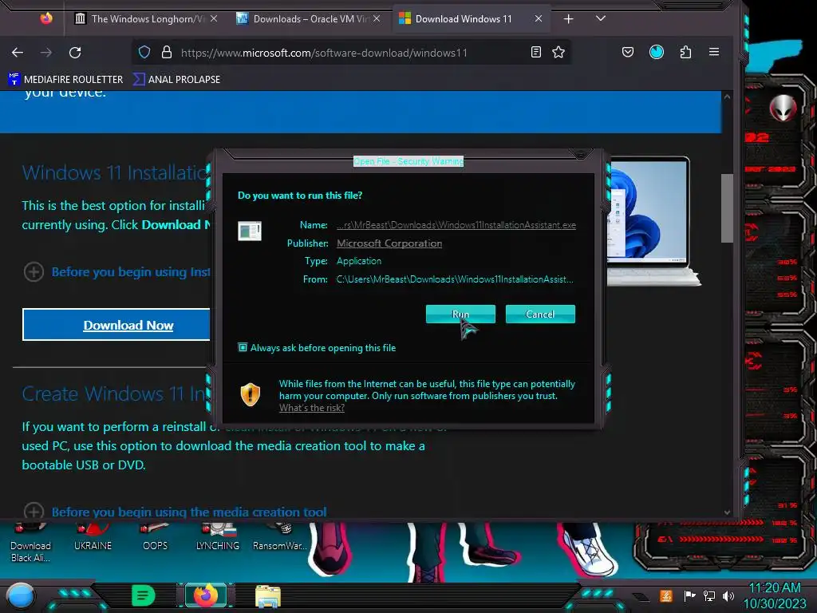Click the Firefox taskbar icon
Image resolution: width=817 pixels, height=613 pixels.
205,595
